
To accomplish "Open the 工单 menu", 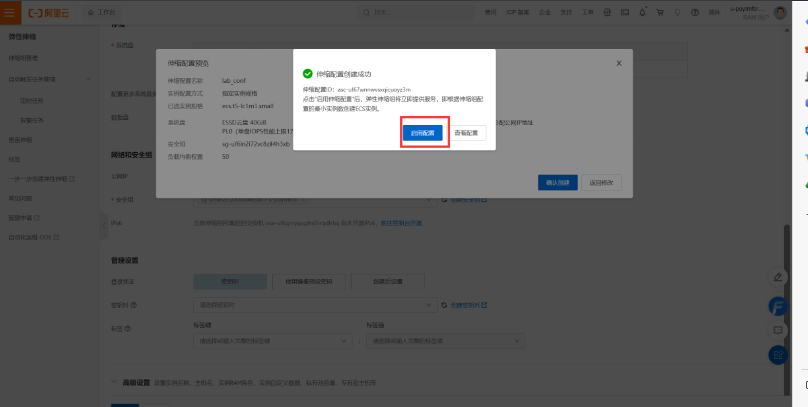I will point(587,12).
